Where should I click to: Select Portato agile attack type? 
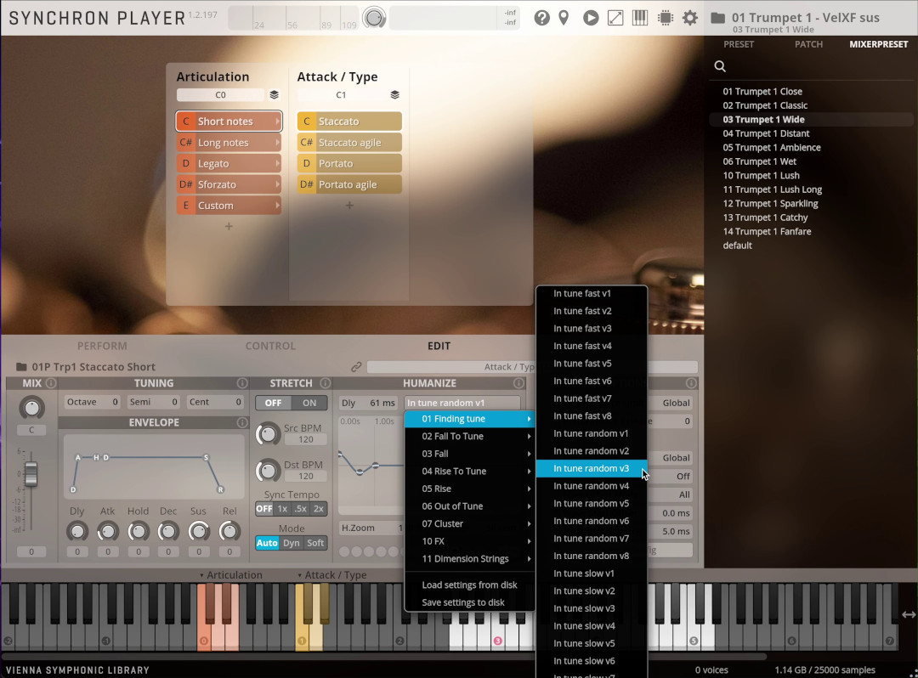(349, 185)
